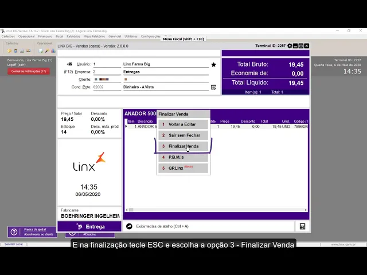The height and width of the screenshot is (275, 367).
Task: Click the pencil icon in Operacional toolbar
Action: click(47, 50)
